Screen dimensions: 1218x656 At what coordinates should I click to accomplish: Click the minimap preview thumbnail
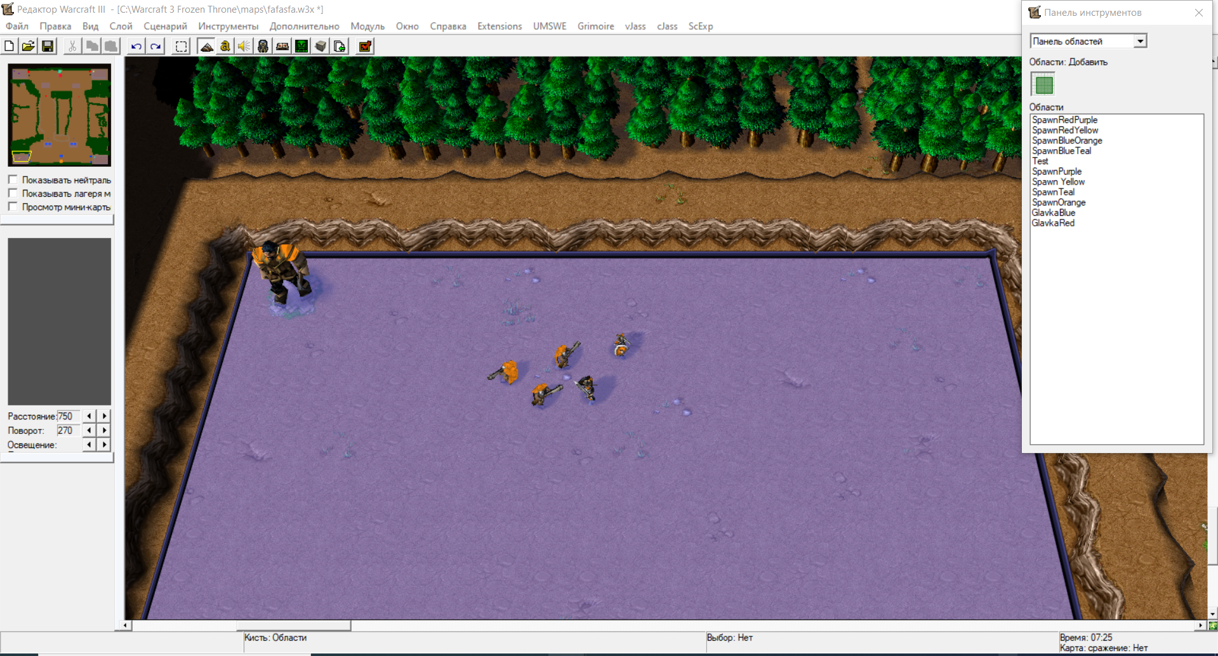coord(60,115)
